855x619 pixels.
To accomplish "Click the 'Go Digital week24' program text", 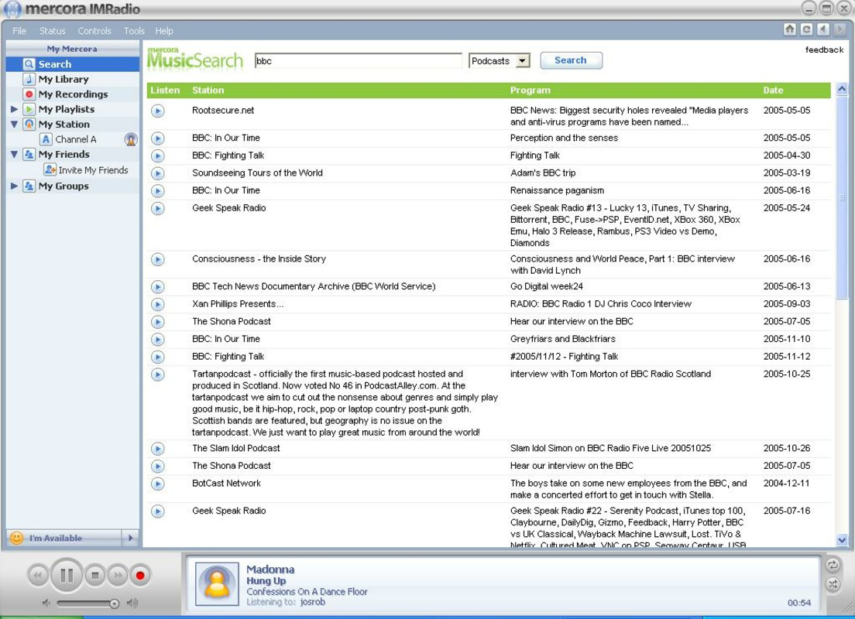I will coord(546,286).
